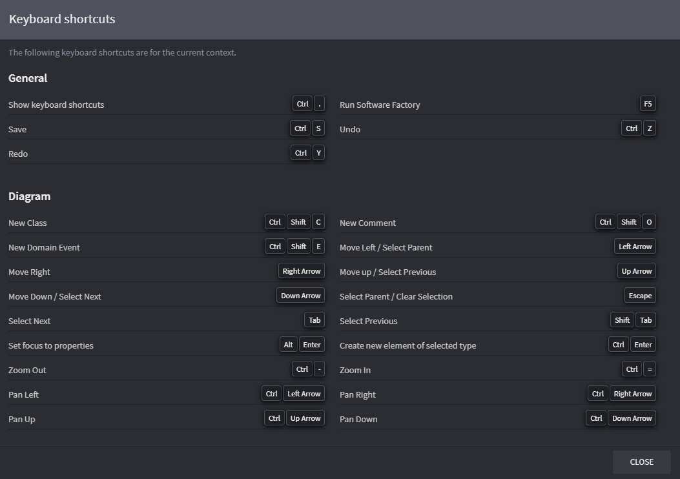Click the Run Software Factory label
Screen dimensions: 680x479
[x=380, y=105]
